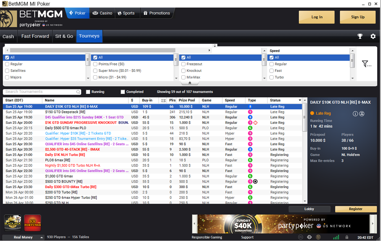Open the Status column dropdown arrow
The image size is (381, 241).
coord(300,100)
